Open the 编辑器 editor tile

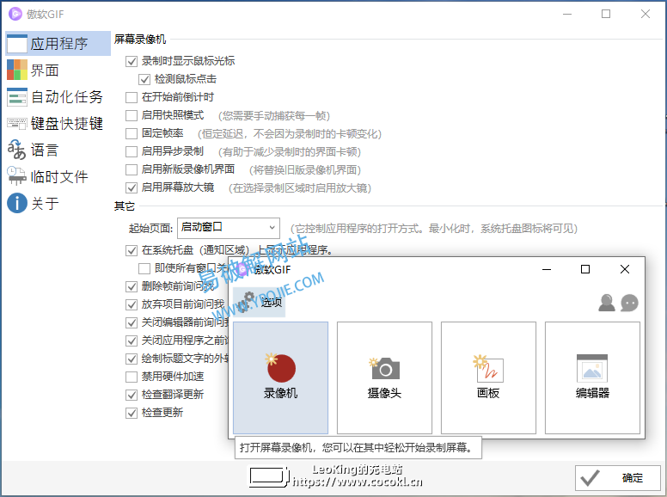(x=592, y=377)
